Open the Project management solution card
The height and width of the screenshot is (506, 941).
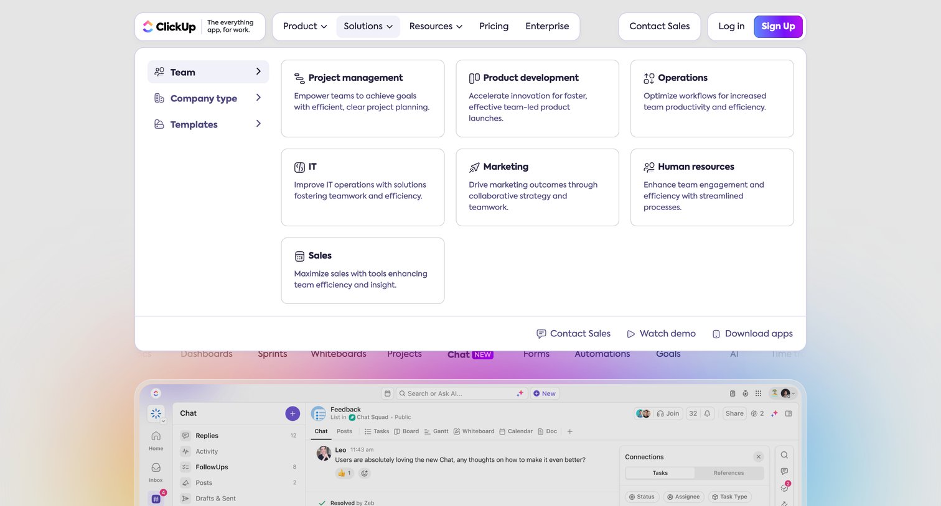[x=363, y=98]
